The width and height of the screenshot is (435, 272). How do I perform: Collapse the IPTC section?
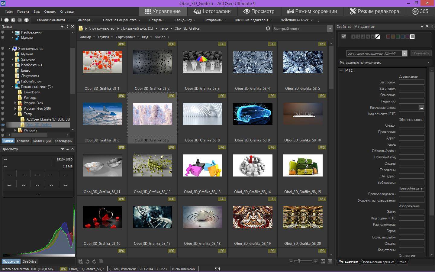pos(341,70)
